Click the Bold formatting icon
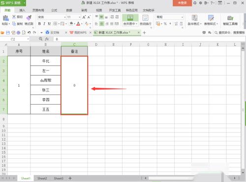Image resolution: width=246 pixels, height=182 pixels. coord(39,24)
